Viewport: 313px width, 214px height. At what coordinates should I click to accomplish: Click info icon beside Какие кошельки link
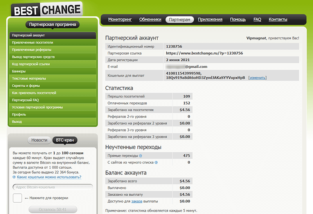14,177
